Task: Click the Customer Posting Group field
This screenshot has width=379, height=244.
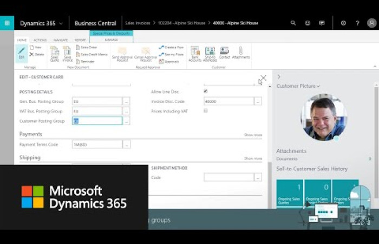Action: (x=97, y=121)
